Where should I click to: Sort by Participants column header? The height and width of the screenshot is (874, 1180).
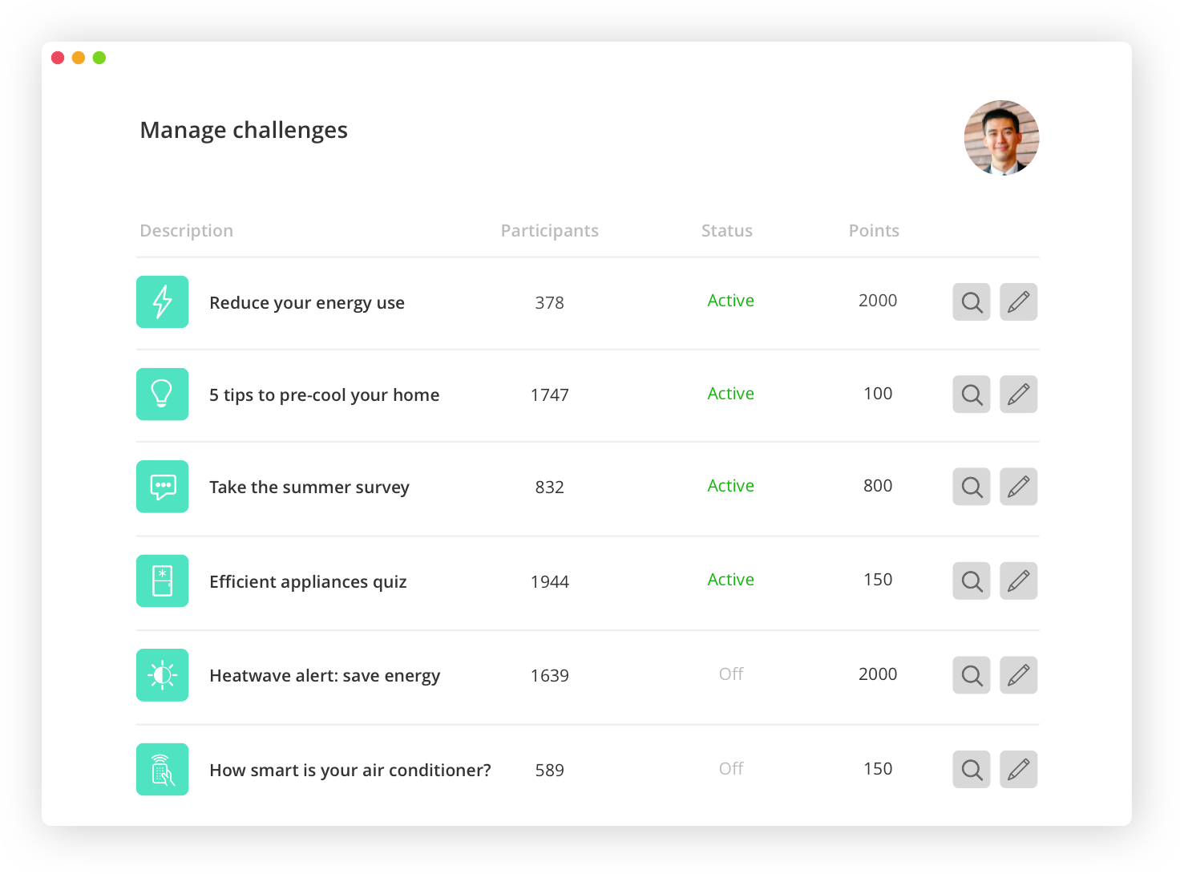[549, 231]
